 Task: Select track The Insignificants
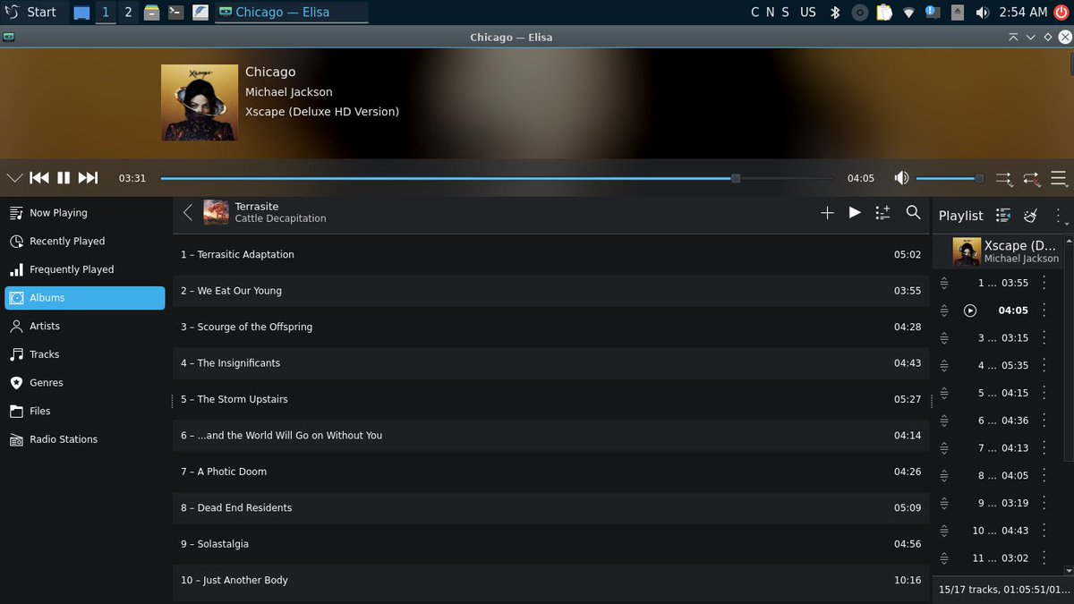[x=550, y=363]
